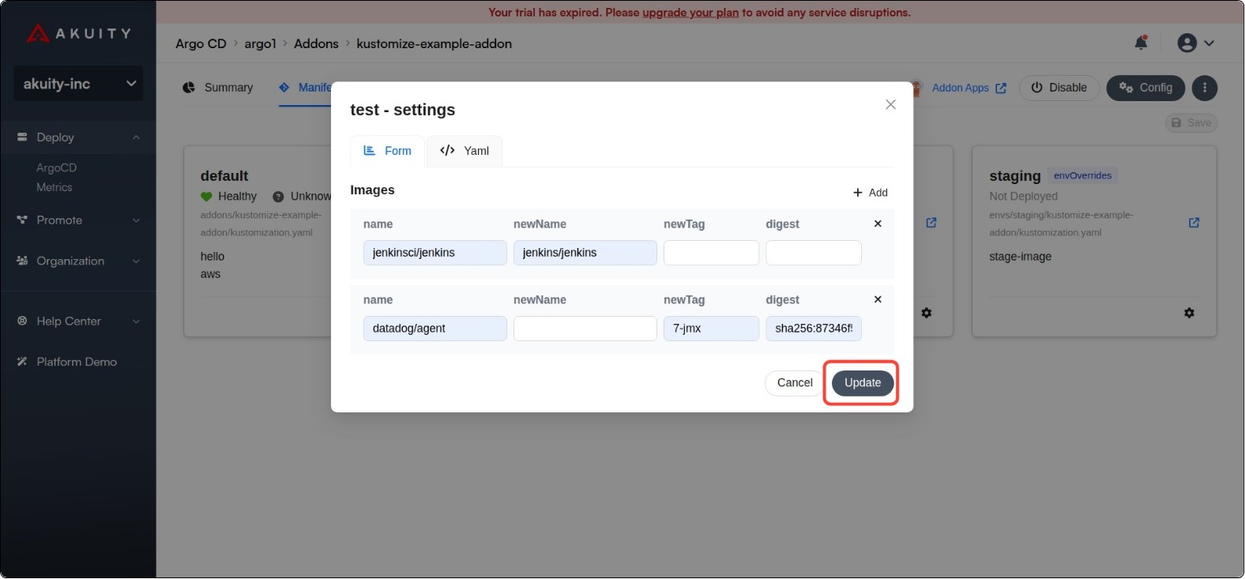1245x579 pixels.
Task: Open the notifications bell
Action: click(x=1141, y=43)
